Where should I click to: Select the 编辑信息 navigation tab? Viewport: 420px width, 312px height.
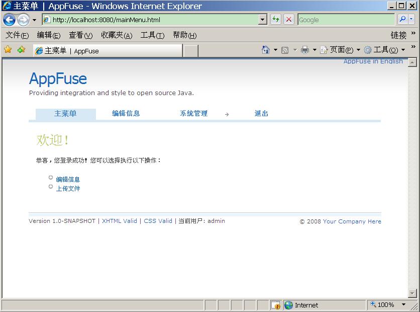coord(126,114)
